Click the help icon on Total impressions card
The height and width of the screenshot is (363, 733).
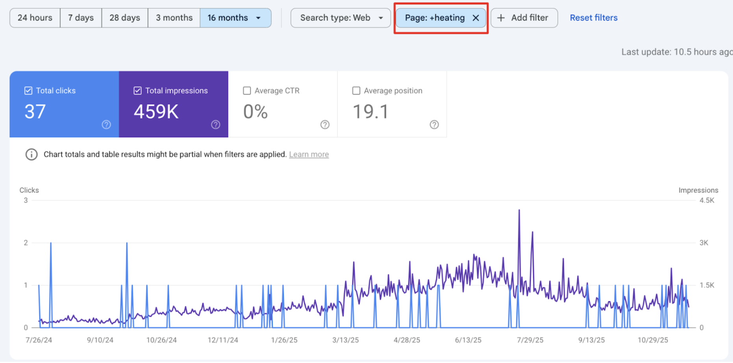[215, 125]
